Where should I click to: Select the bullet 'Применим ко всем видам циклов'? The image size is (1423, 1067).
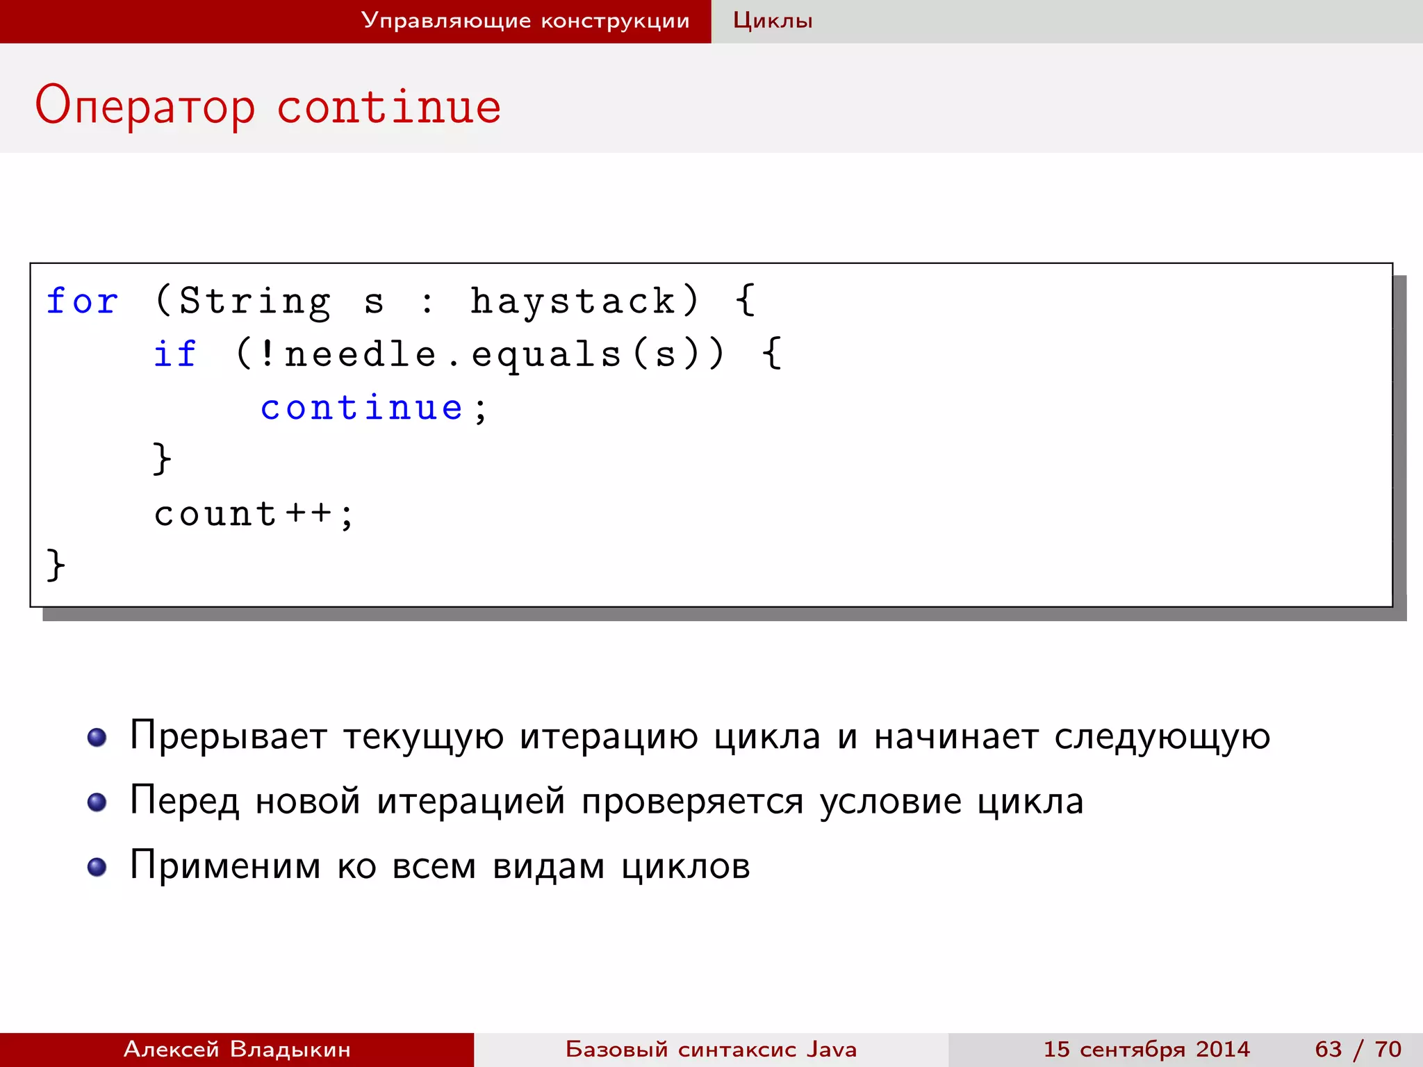click(x=440, y=866)
